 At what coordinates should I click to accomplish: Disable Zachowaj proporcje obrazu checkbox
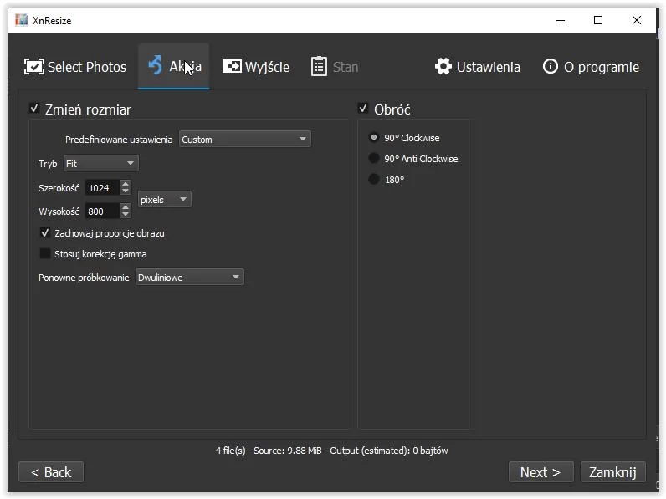[x=45, y=233]
